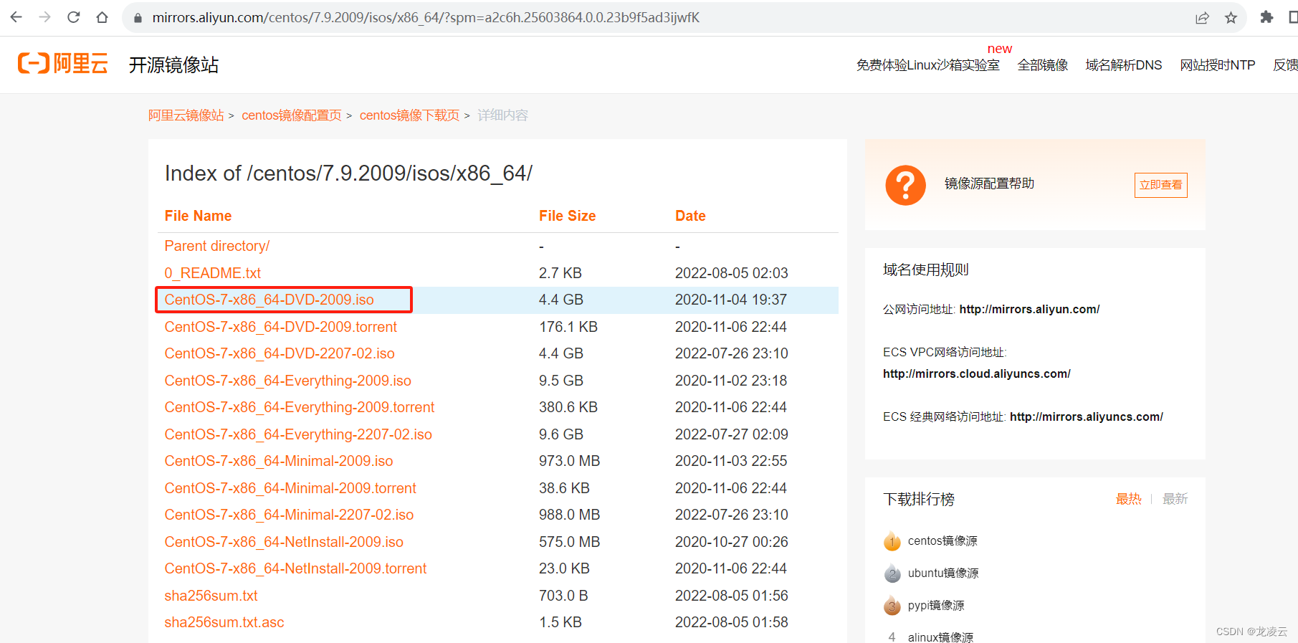Click 镜像源配置帮助 help text

(989, 184)
